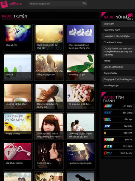Screen dimensions: 135x181
Task: Open the Góp ý feedback bubble icon
Action: coord(130,15)
